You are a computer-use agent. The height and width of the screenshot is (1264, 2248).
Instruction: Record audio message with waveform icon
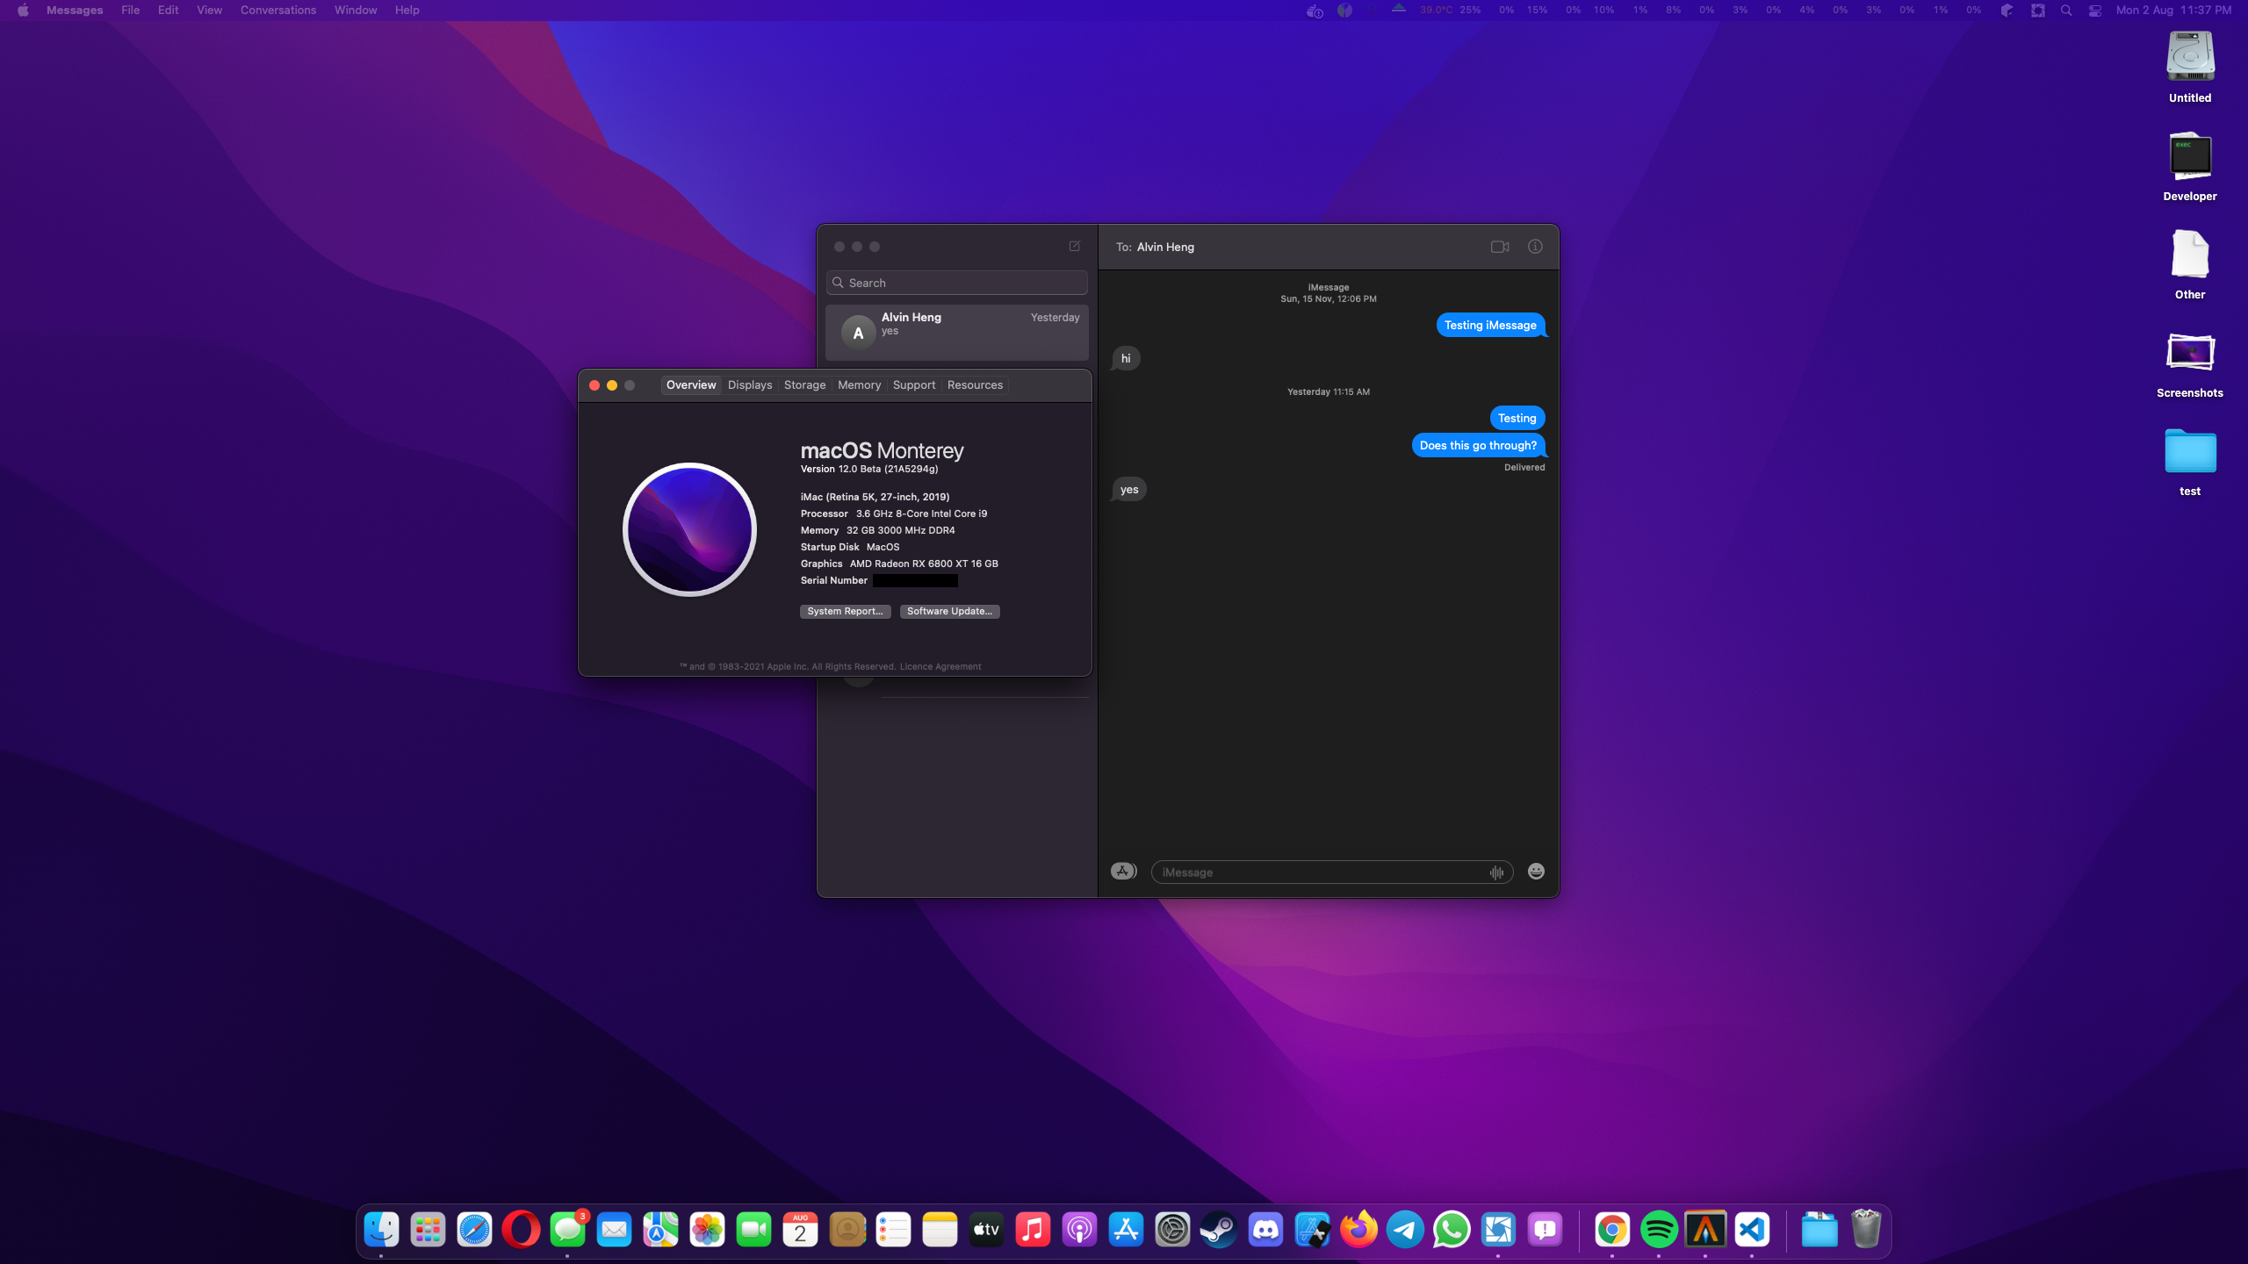pyautogui.click(x=1496, y=873)
